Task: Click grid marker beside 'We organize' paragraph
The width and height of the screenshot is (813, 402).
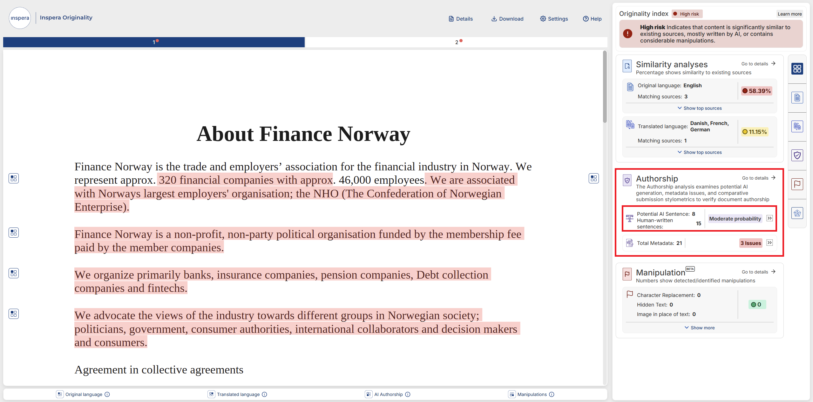Action: pos(14,273)
